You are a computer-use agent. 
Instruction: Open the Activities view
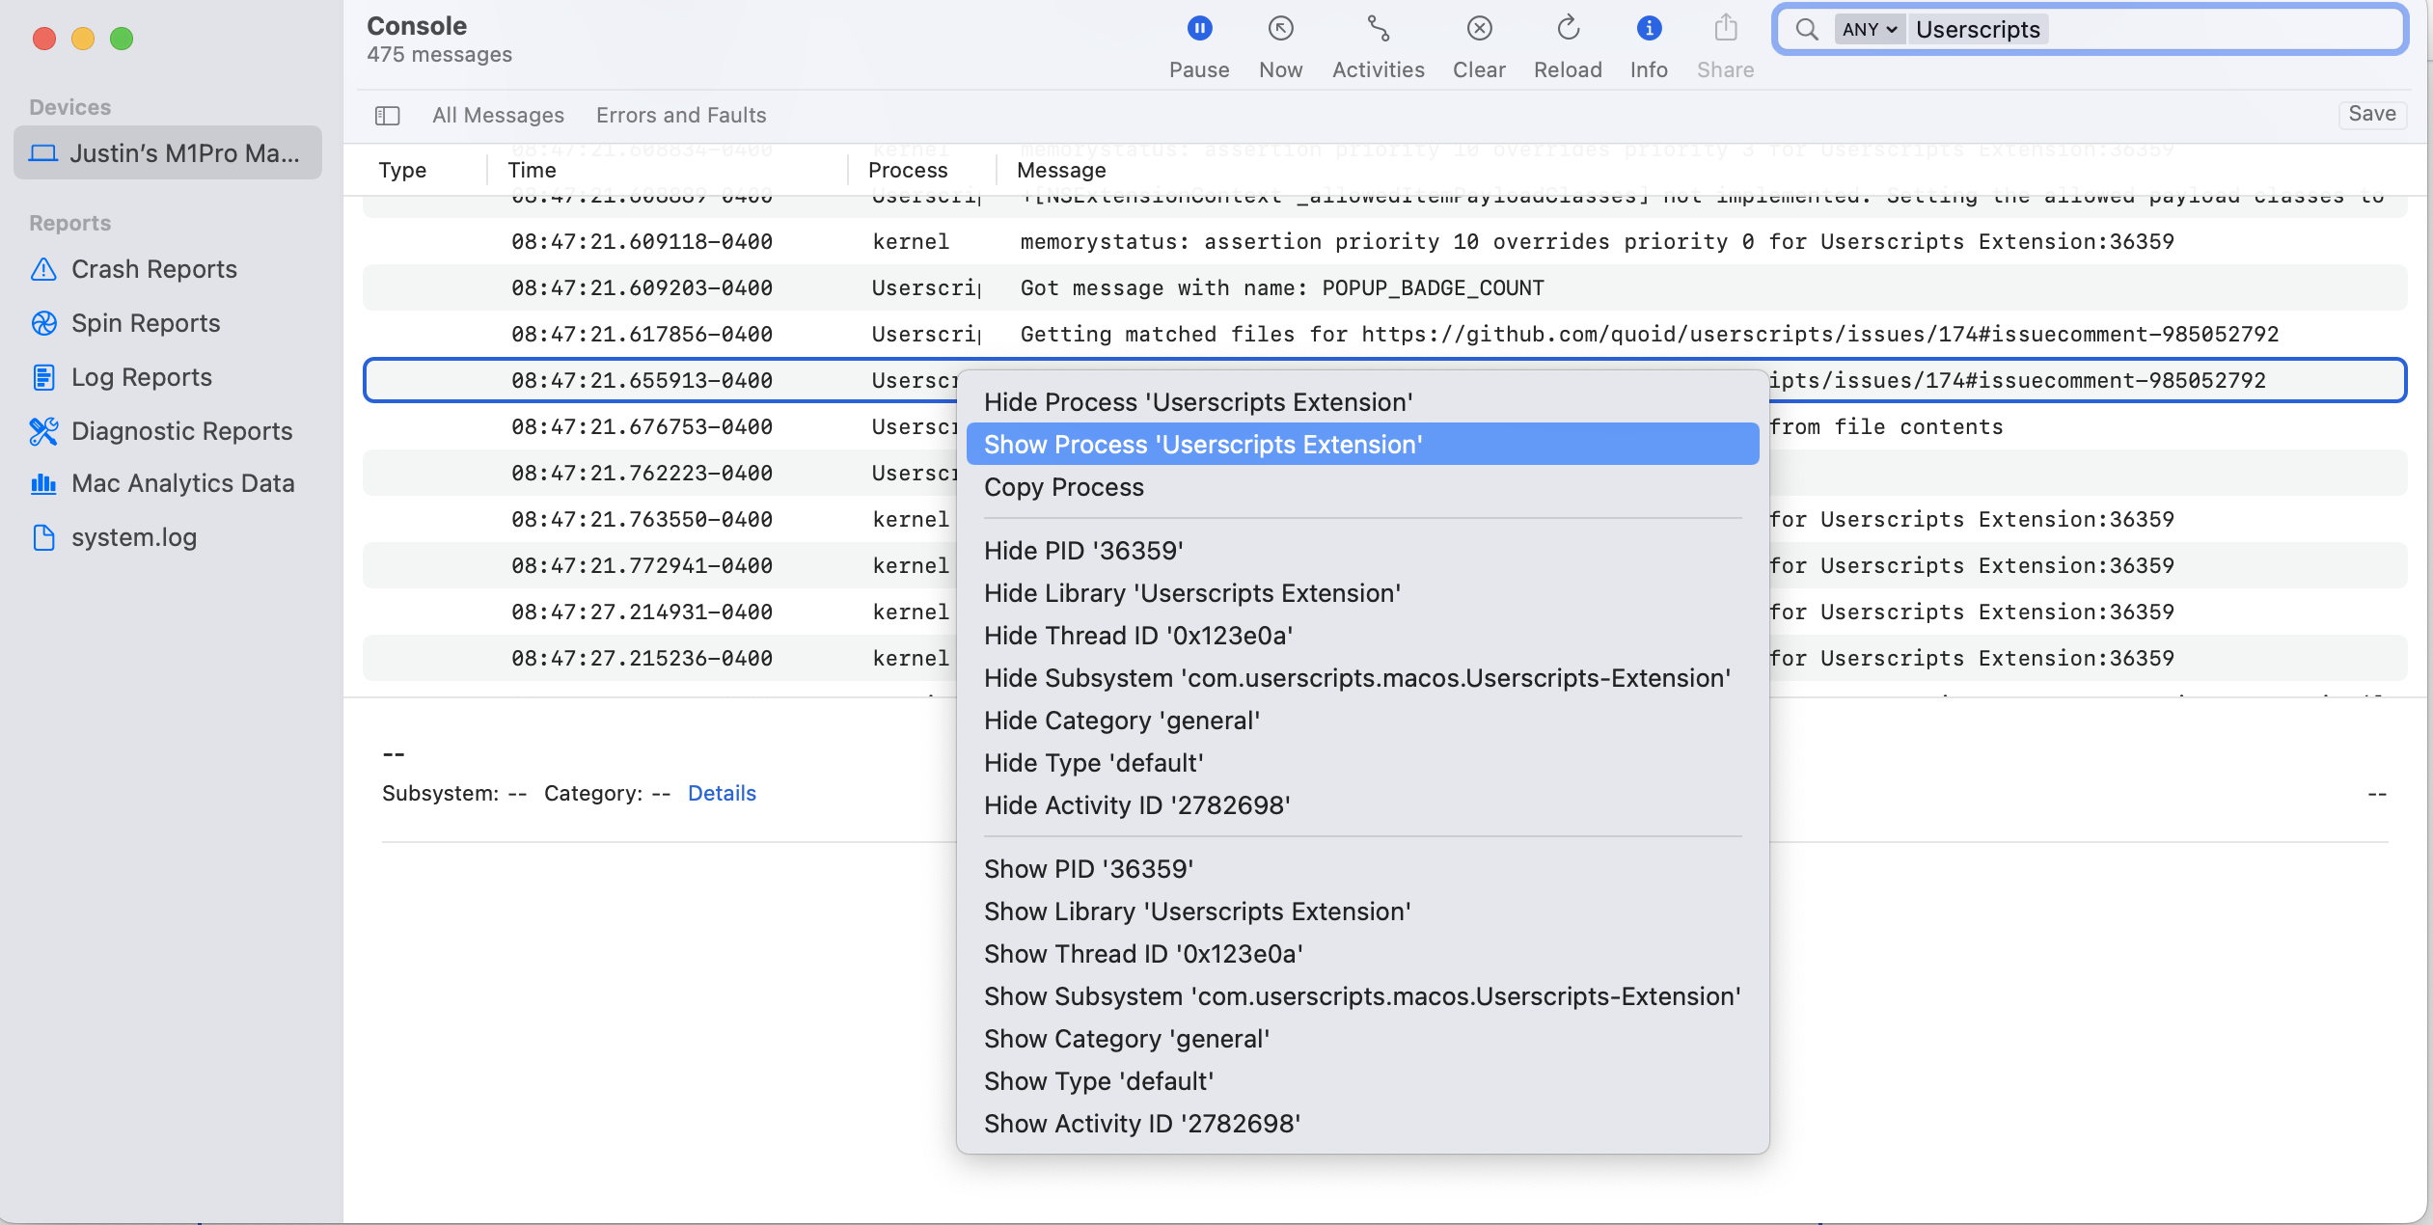(1378, 30)
